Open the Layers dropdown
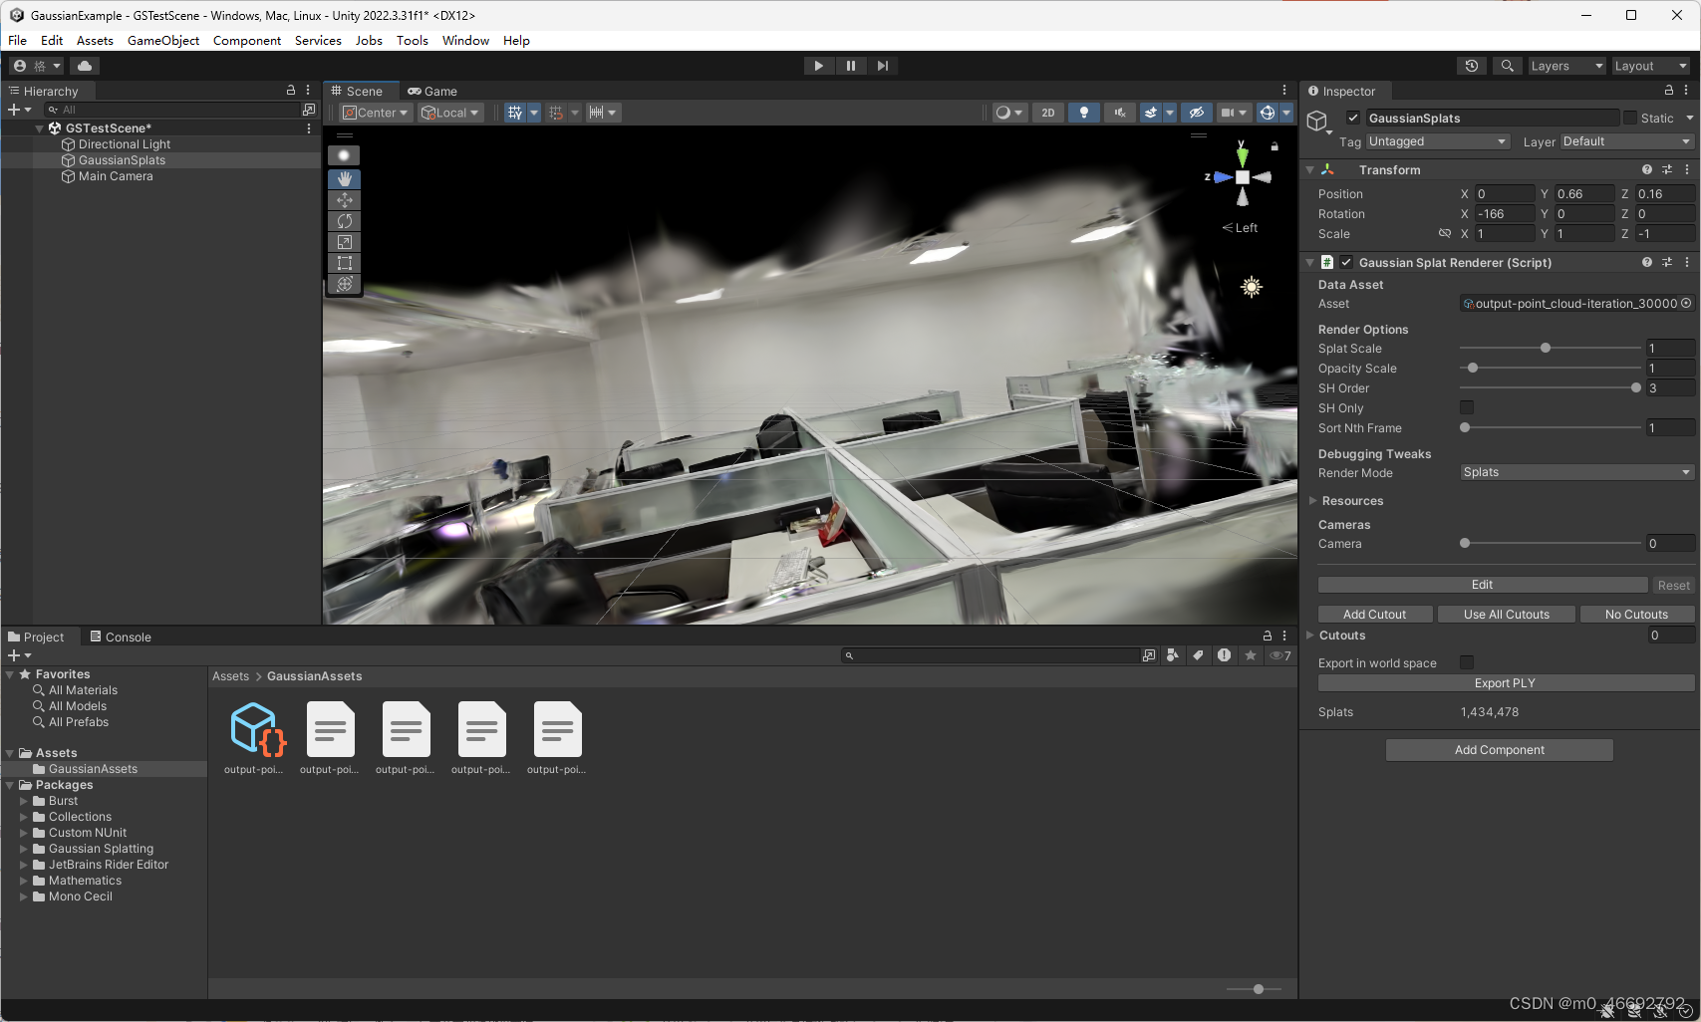The height and width of the screenshot is (1022, 1701). pos(1565,65)
